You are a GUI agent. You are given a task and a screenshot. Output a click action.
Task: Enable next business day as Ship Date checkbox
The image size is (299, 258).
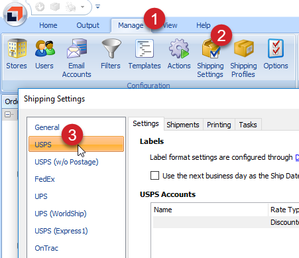point(154,176)
